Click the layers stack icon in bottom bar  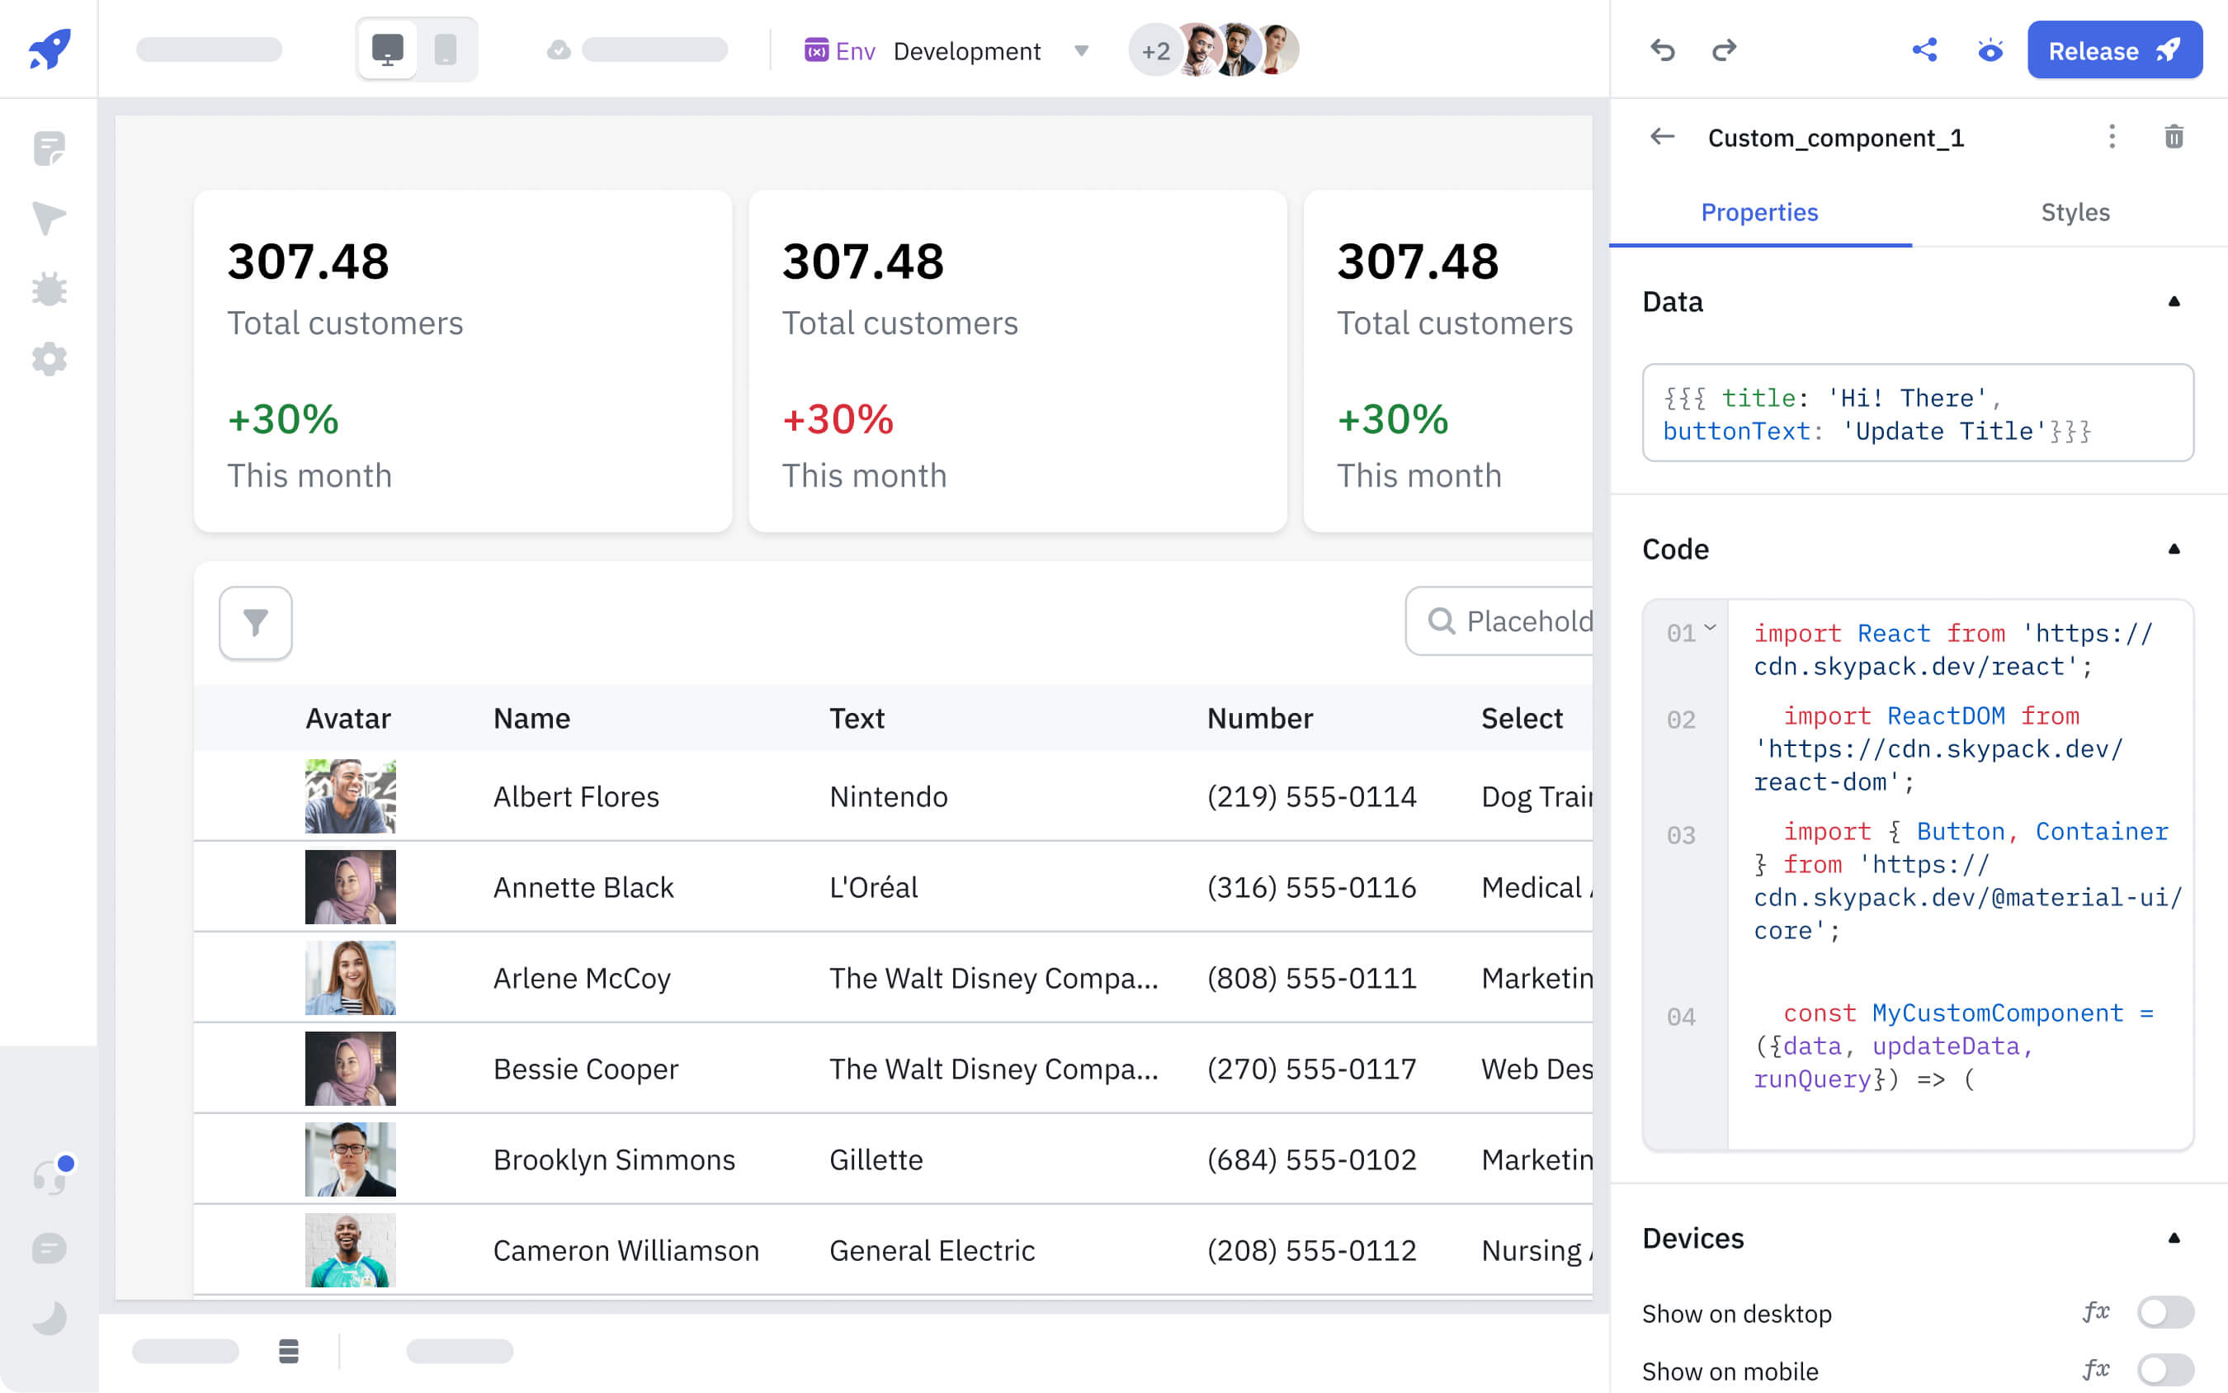[x=288, y=1352]
